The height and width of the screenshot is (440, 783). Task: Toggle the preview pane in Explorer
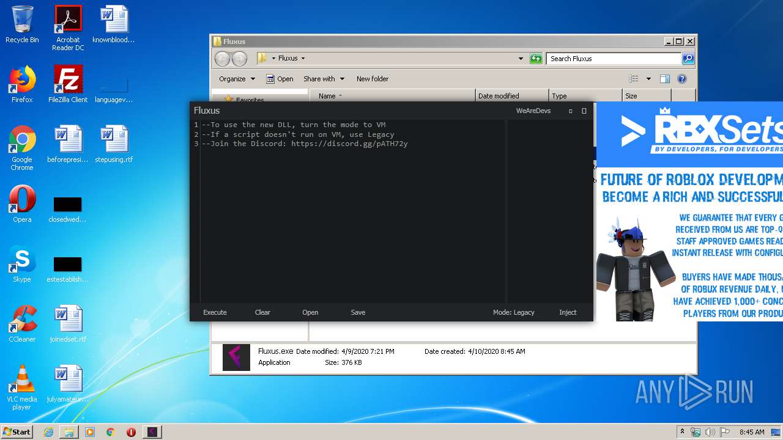click(x=665, y=79)
